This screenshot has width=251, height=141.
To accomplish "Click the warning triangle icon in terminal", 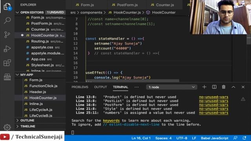I will click(x=243, y=99).
